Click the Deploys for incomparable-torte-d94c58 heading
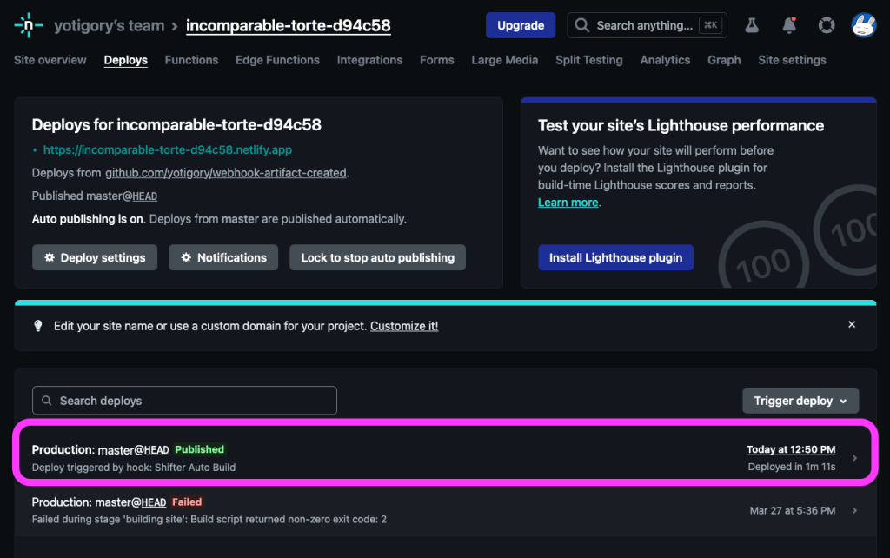 click(176, 125)
